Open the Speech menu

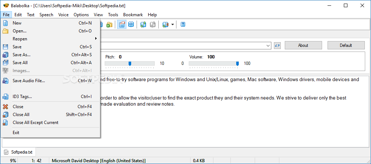pos(46,14)
